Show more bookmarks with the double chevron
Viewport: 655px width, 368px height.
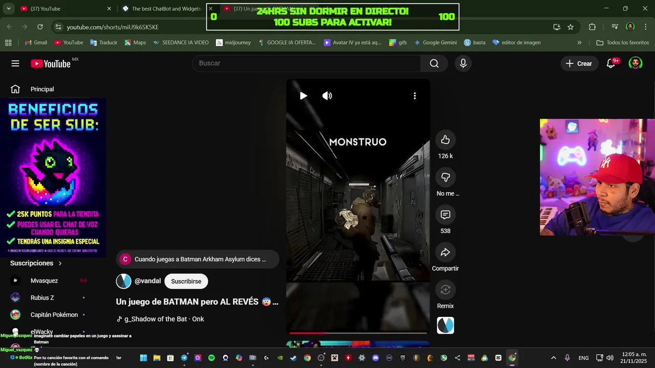pyautogui.click(x=579, y=42)
